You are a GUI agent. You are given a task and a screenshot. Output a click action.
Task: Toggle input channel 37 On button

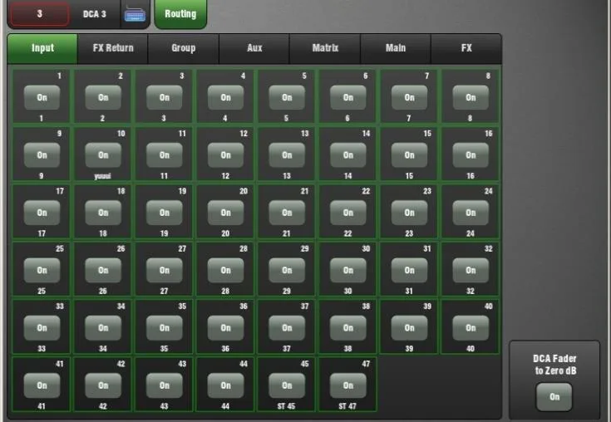(x=287, y=328)
